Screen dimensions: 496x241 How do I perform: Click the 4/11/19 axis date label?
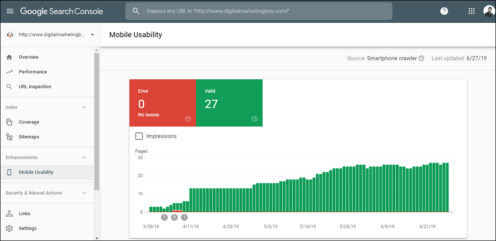tap(190, 227)
